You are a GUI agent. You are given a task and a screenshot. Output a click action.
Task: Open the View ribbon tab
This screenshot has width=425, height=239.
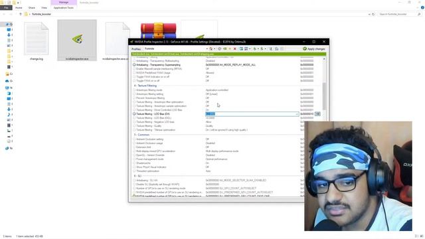coord(44,7)
